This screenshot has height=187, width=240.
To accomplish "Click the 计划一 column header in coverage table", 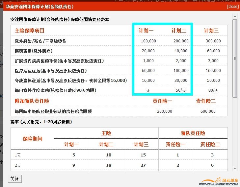I will click(x=146, y=31).
